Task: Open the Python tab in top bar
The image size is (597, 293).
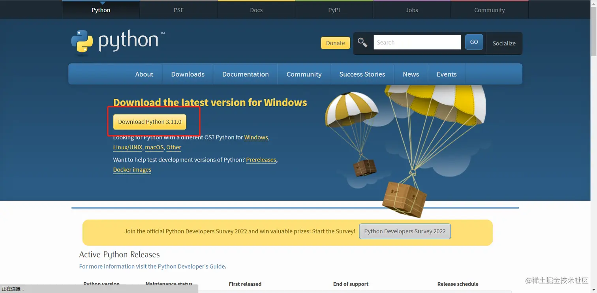Action: coord(101,10)
